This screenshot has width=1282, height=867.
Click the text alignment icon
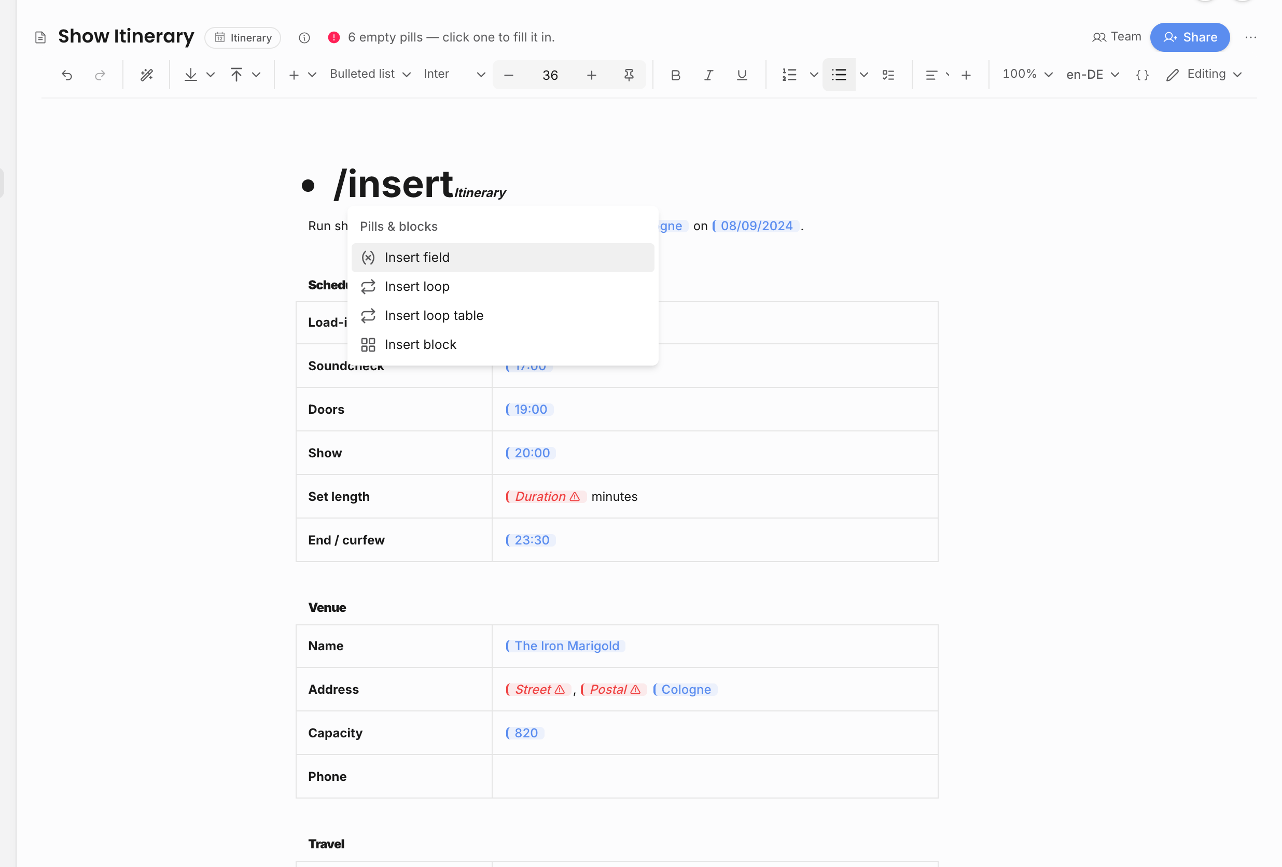point(931,75)
